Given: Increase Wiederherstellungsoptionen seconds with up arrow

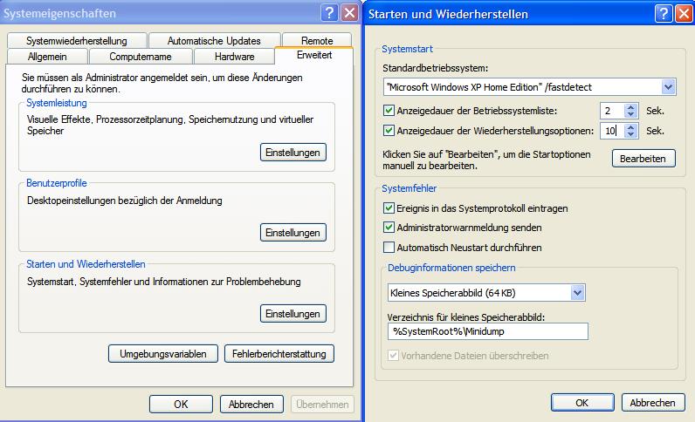Looking at the screenshot, I should tap(630, 127).
